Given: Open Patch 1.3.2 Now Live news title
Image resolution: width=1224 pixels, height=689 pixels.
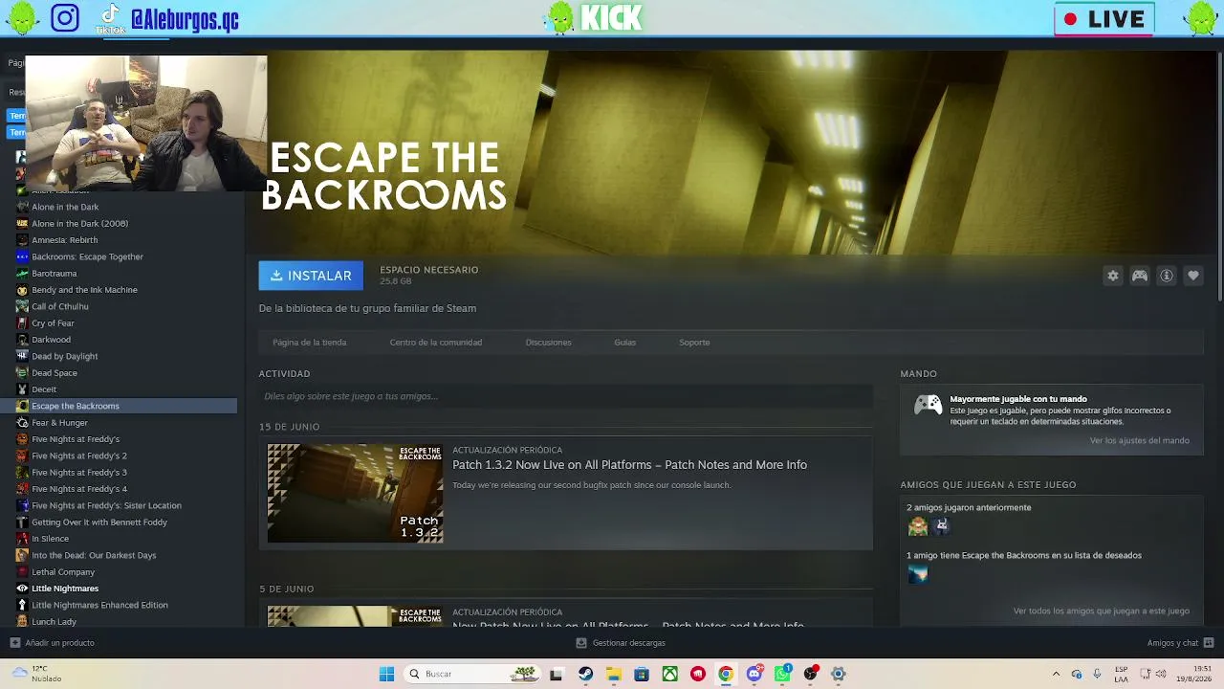Looking at the screenshot, I should click(x=629, y=465).
